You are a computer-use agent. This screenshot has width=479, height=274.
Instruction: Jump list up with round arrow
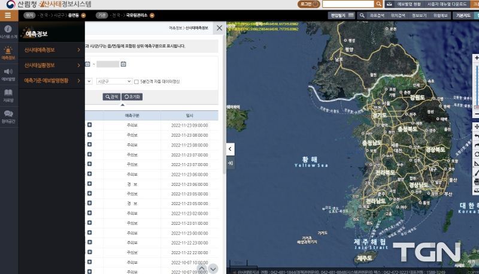pos(202,269)
